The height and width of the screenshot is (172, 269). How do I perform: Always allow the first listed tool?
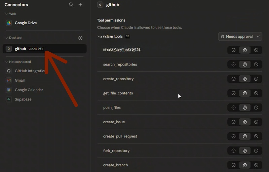(x=233, y=50)
